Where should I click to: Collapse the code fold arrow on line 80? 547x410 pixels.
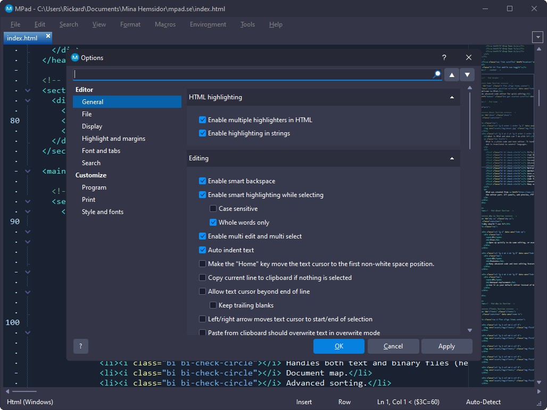coord(28,121)
